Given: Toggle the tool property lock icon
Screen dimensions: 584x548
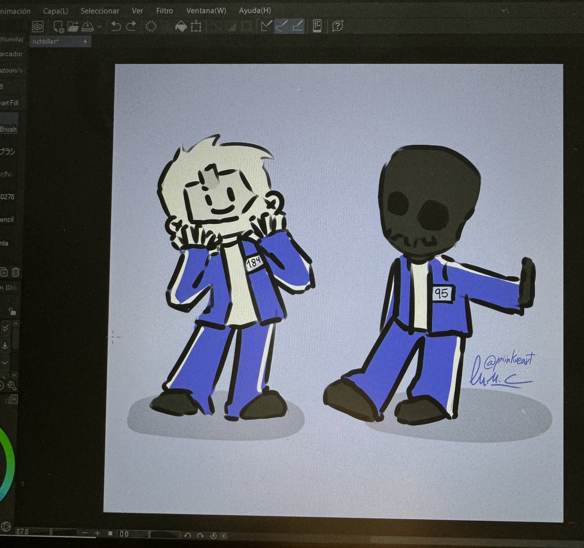Looking at the screenshot, I should coord(13,311).
